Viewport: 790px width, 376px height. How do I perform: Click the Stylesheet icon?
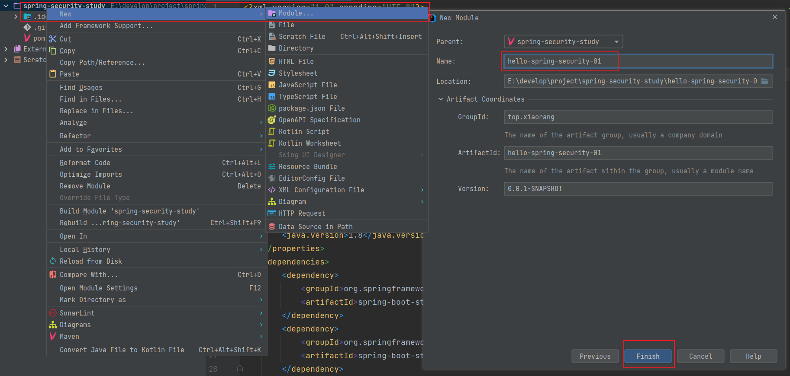coord(272,73)
